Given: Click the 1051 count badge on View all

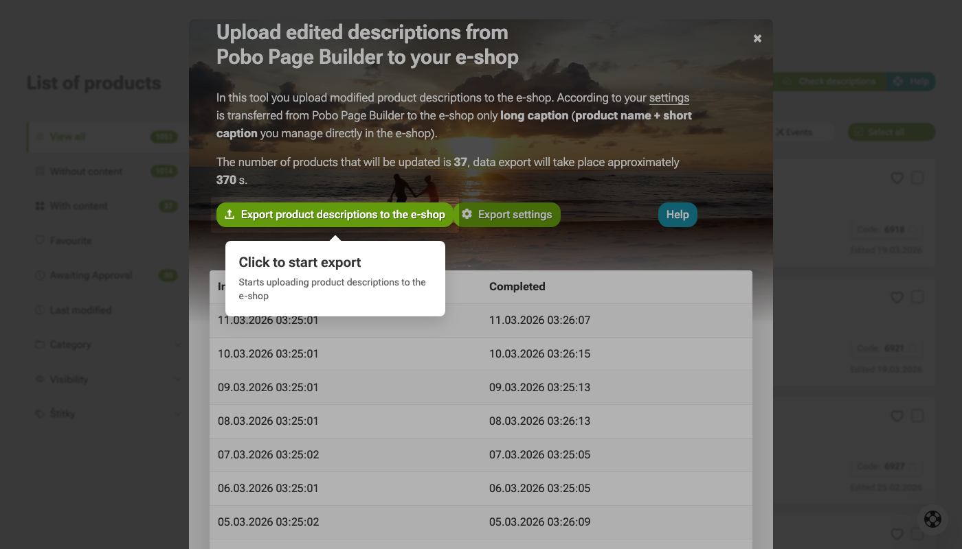Looking at the screenshot, I should coord(164,137).
